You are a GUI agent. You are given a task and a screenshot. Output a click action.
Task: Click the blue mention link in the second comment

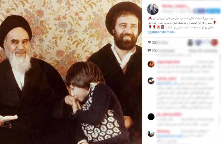pyautogui.click(x=167, y=84)
